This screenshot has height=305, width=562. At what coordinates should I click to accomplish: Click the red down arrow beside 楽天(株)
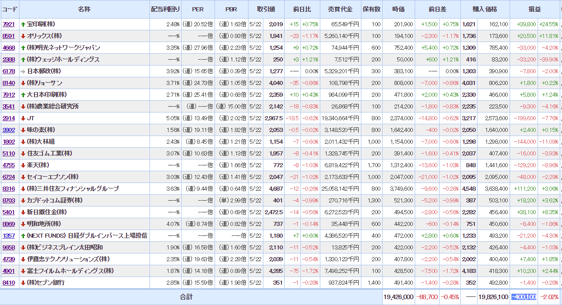(x=23, y=165)
